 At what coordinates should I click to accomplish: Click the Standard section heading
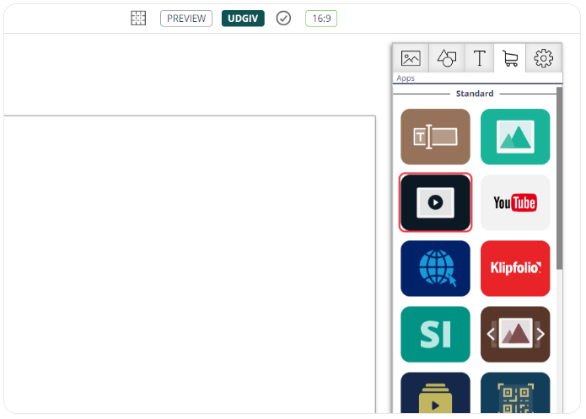pyautogui.click(x=475, y=94)
